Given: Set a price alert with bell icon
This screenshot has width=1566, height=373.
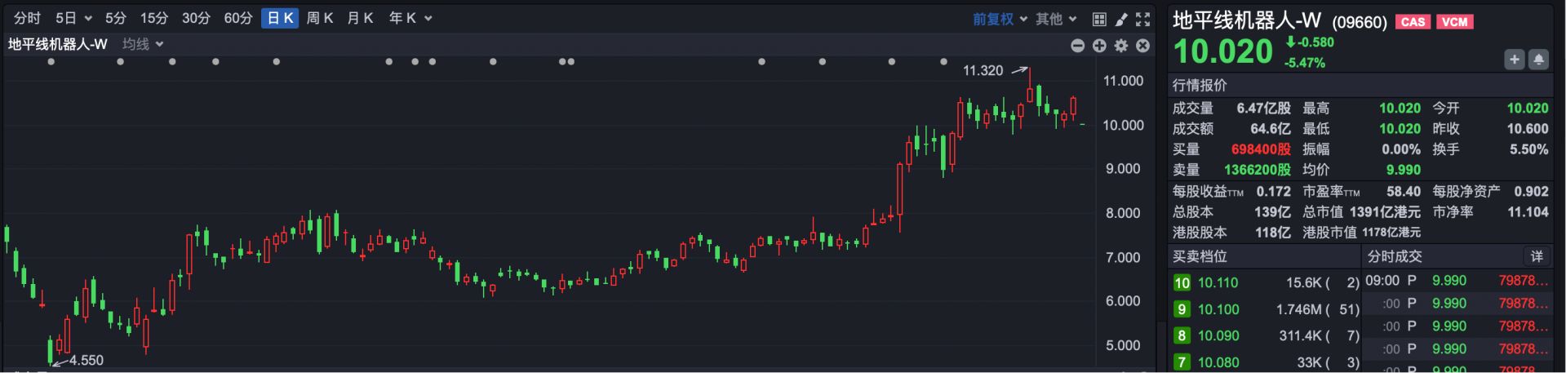Looking at the screenshot, I should 1538,60.
